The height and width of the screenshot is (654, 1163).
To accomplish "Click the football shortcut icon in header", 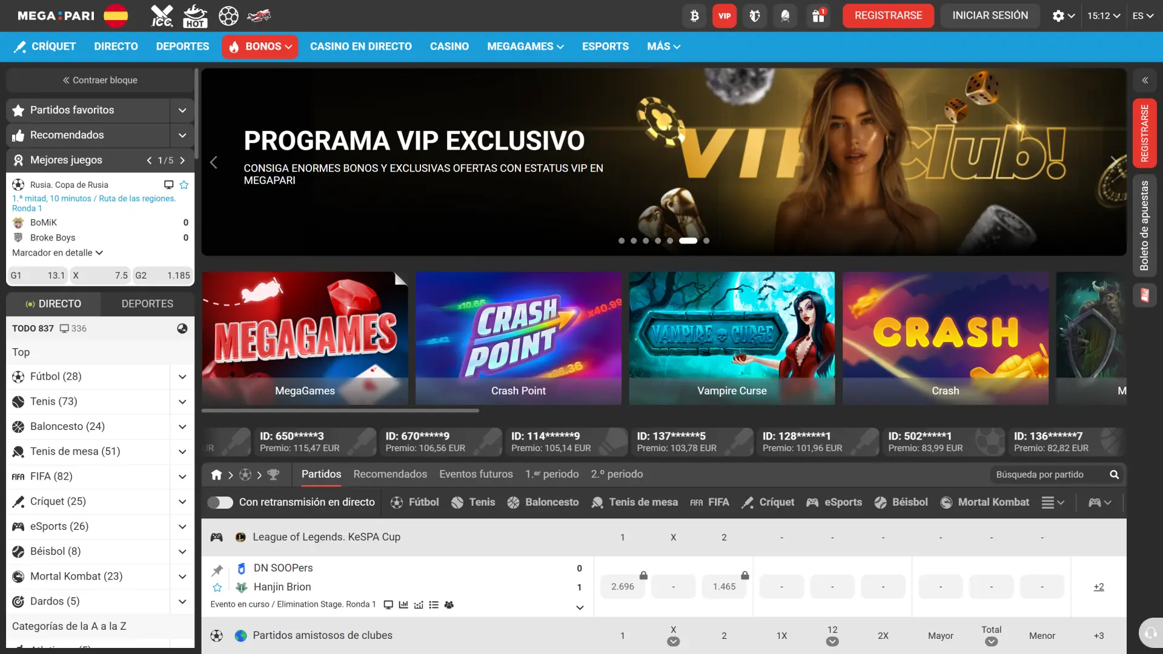I will point(228,16).
